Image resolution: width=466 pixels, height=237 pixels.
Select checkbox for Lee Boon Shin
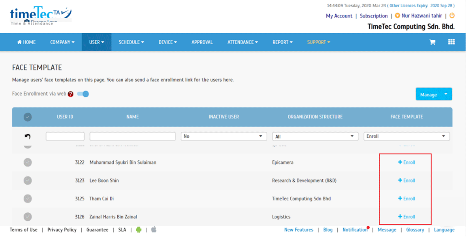(x=28, y=180)
